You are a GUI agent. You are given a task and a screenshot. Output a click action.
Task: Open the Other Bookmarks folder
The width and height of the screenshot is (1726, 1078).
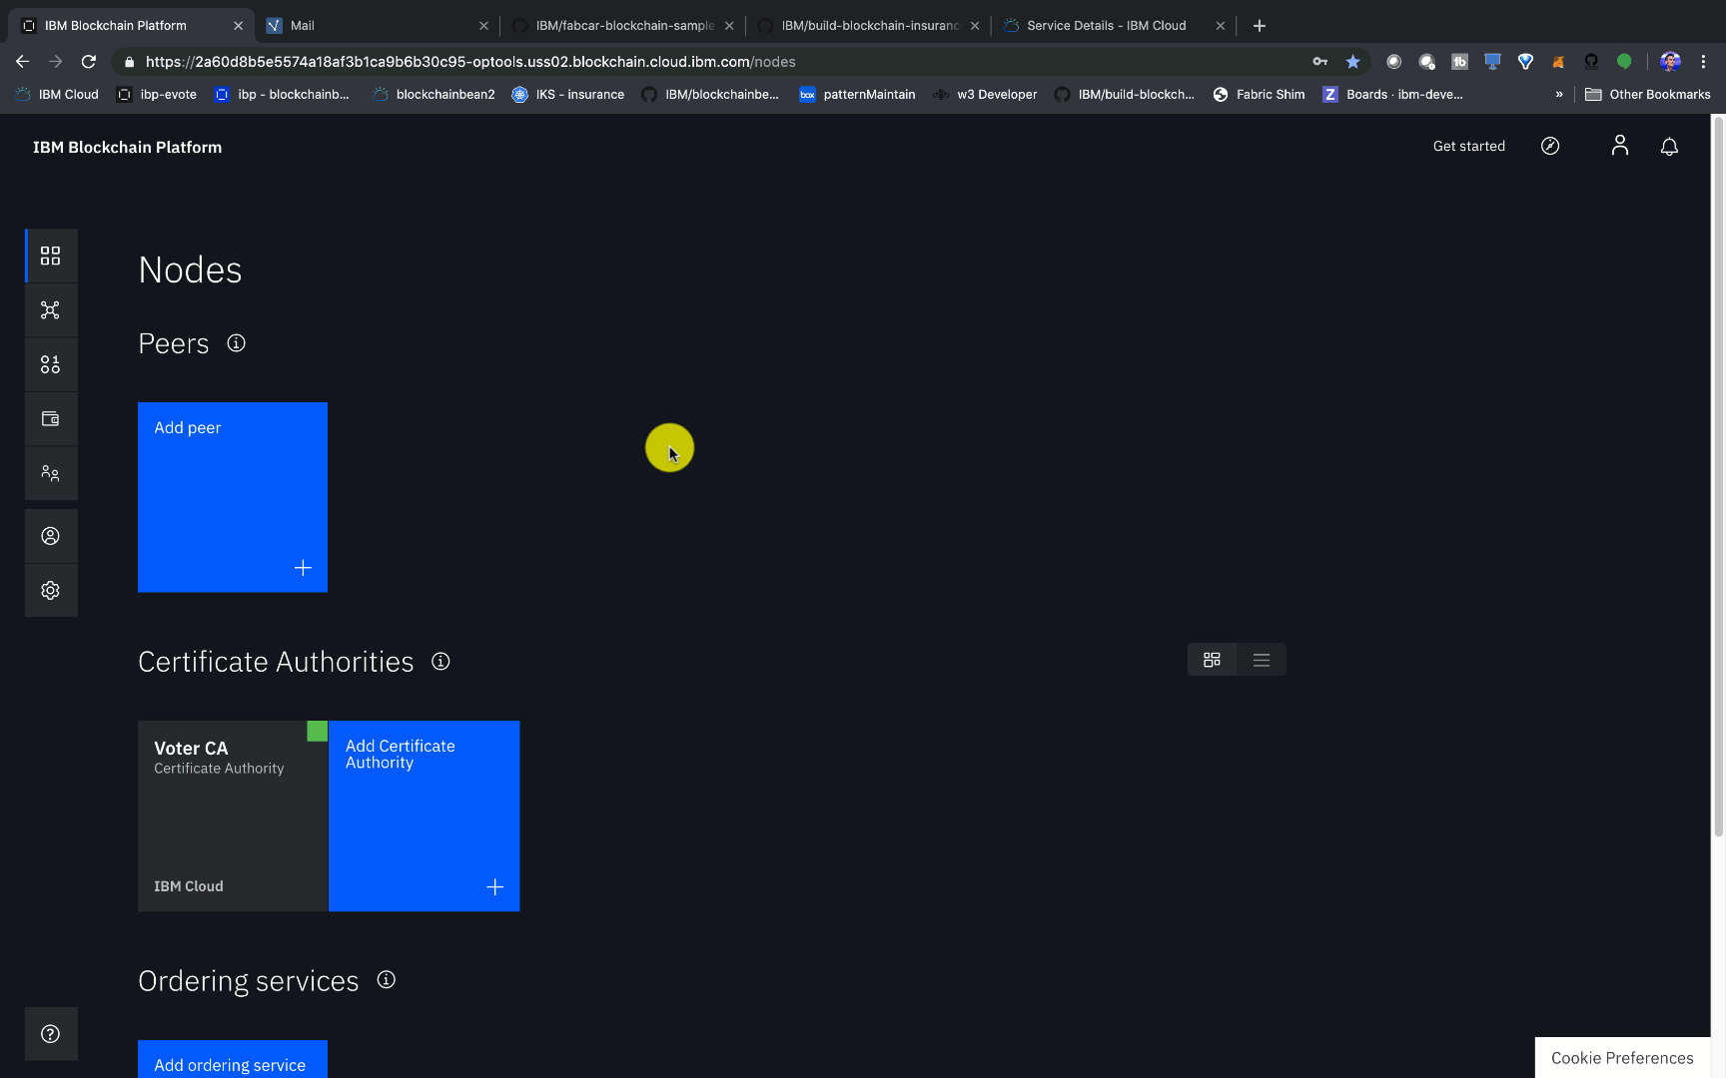pyautogui.click(x=1647, y=95)
